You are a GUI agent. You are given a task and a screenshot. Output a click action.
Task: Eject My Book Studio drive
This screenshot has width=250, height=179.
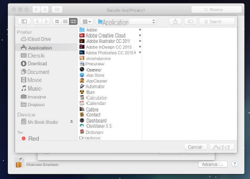[71, 122]
